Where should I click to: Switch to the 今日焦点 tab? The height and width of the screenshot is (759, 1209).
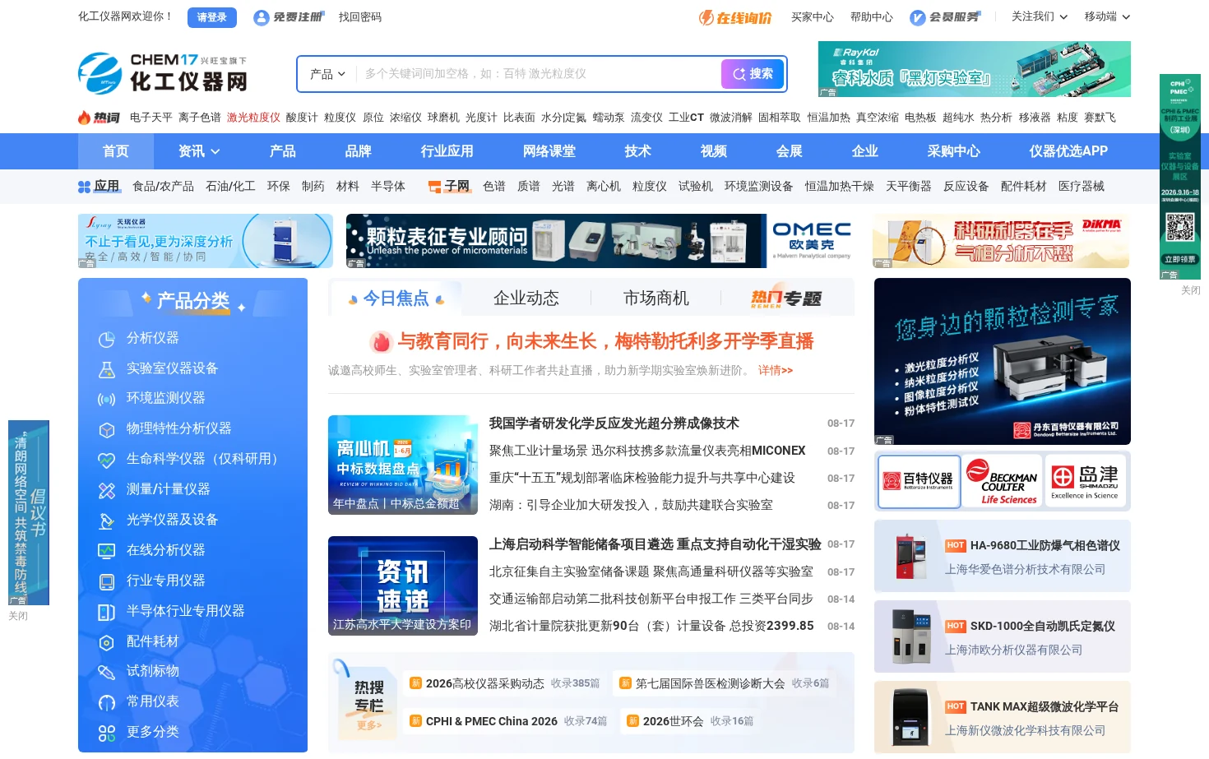396,298
